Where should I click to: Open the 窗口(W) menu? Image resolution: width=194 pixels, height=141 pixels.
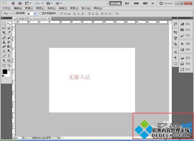tap(86, 8)
